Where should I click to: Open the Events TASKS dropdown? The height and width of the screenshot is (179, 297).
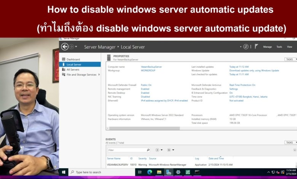click(x=291, y=142)
